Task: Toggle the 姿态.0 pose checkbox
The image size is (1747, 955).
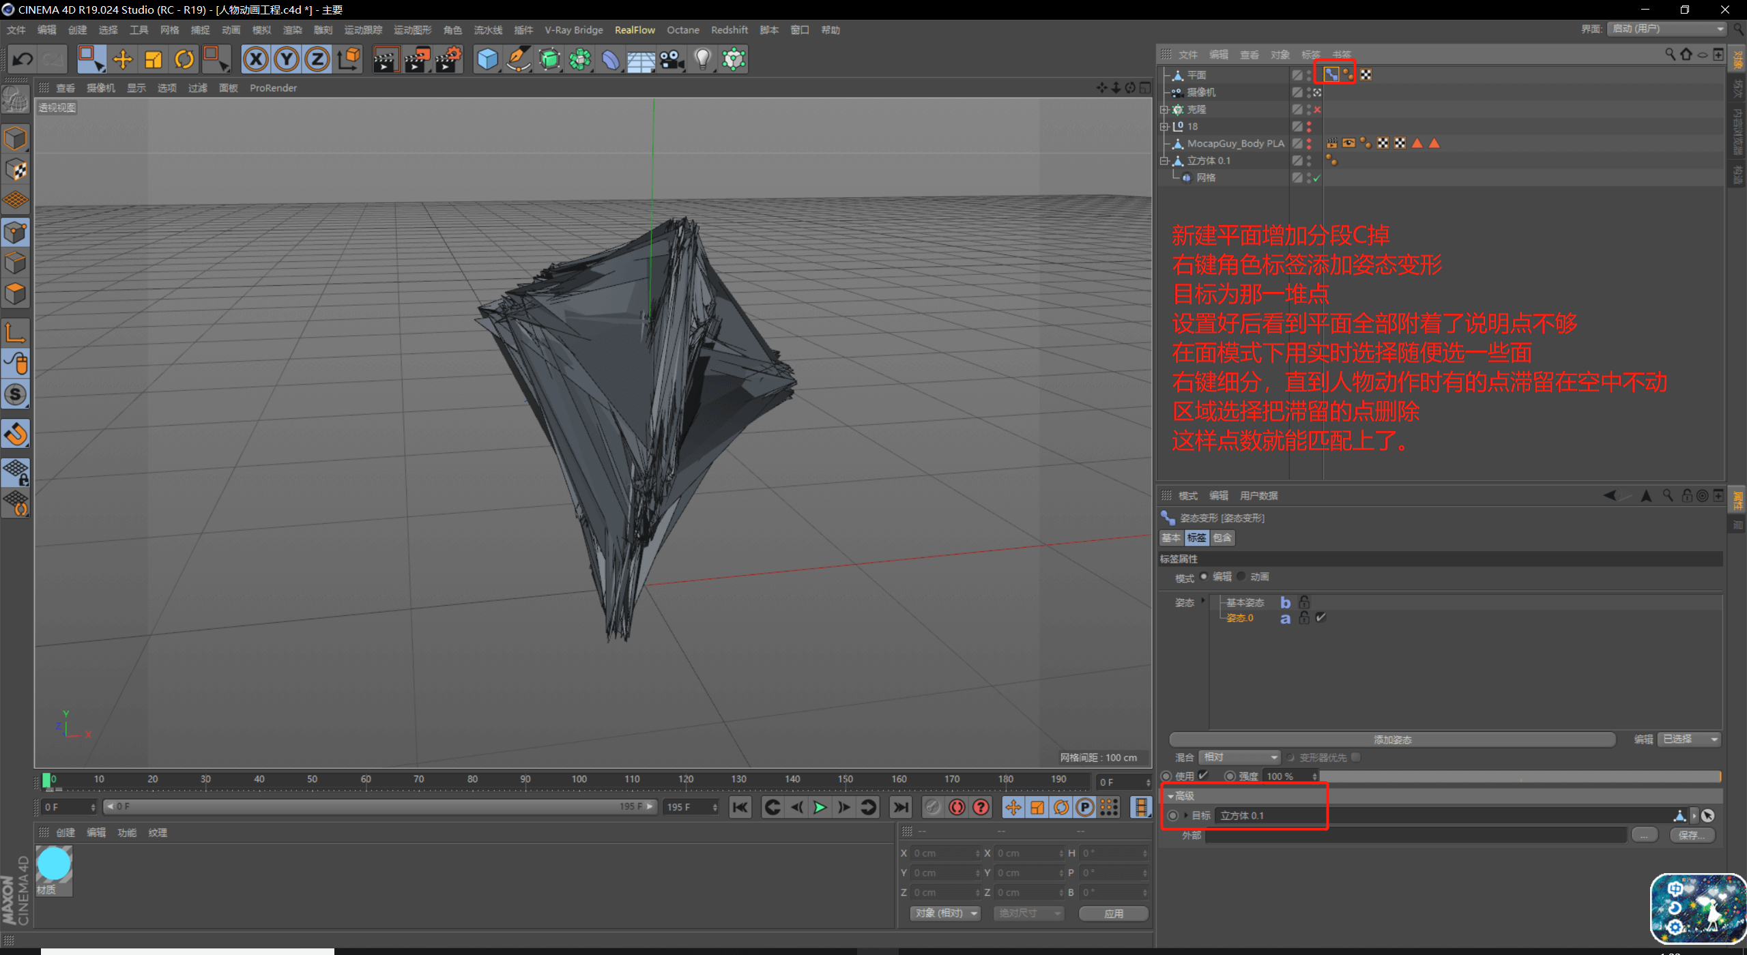Action: (x=1321, y=618)
